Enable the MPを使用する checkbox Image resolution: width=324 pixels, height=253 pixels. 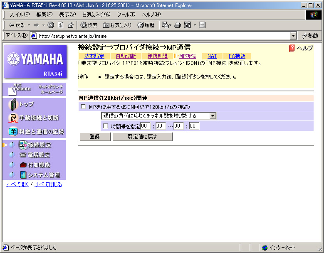(83, 107)
